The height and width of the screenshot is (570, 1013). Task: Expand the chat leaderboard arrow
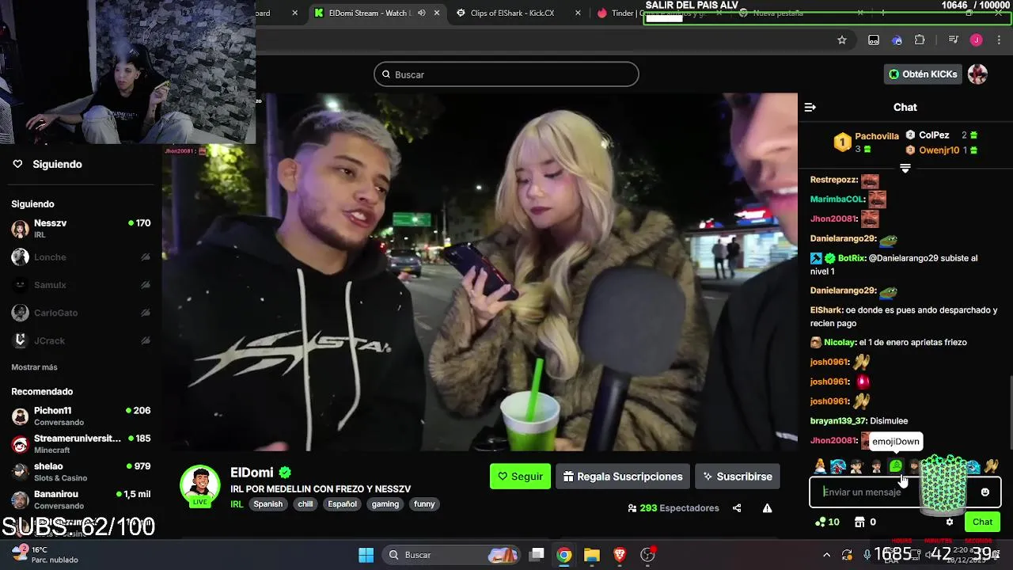pyautogui.click(x=905, y=168)
